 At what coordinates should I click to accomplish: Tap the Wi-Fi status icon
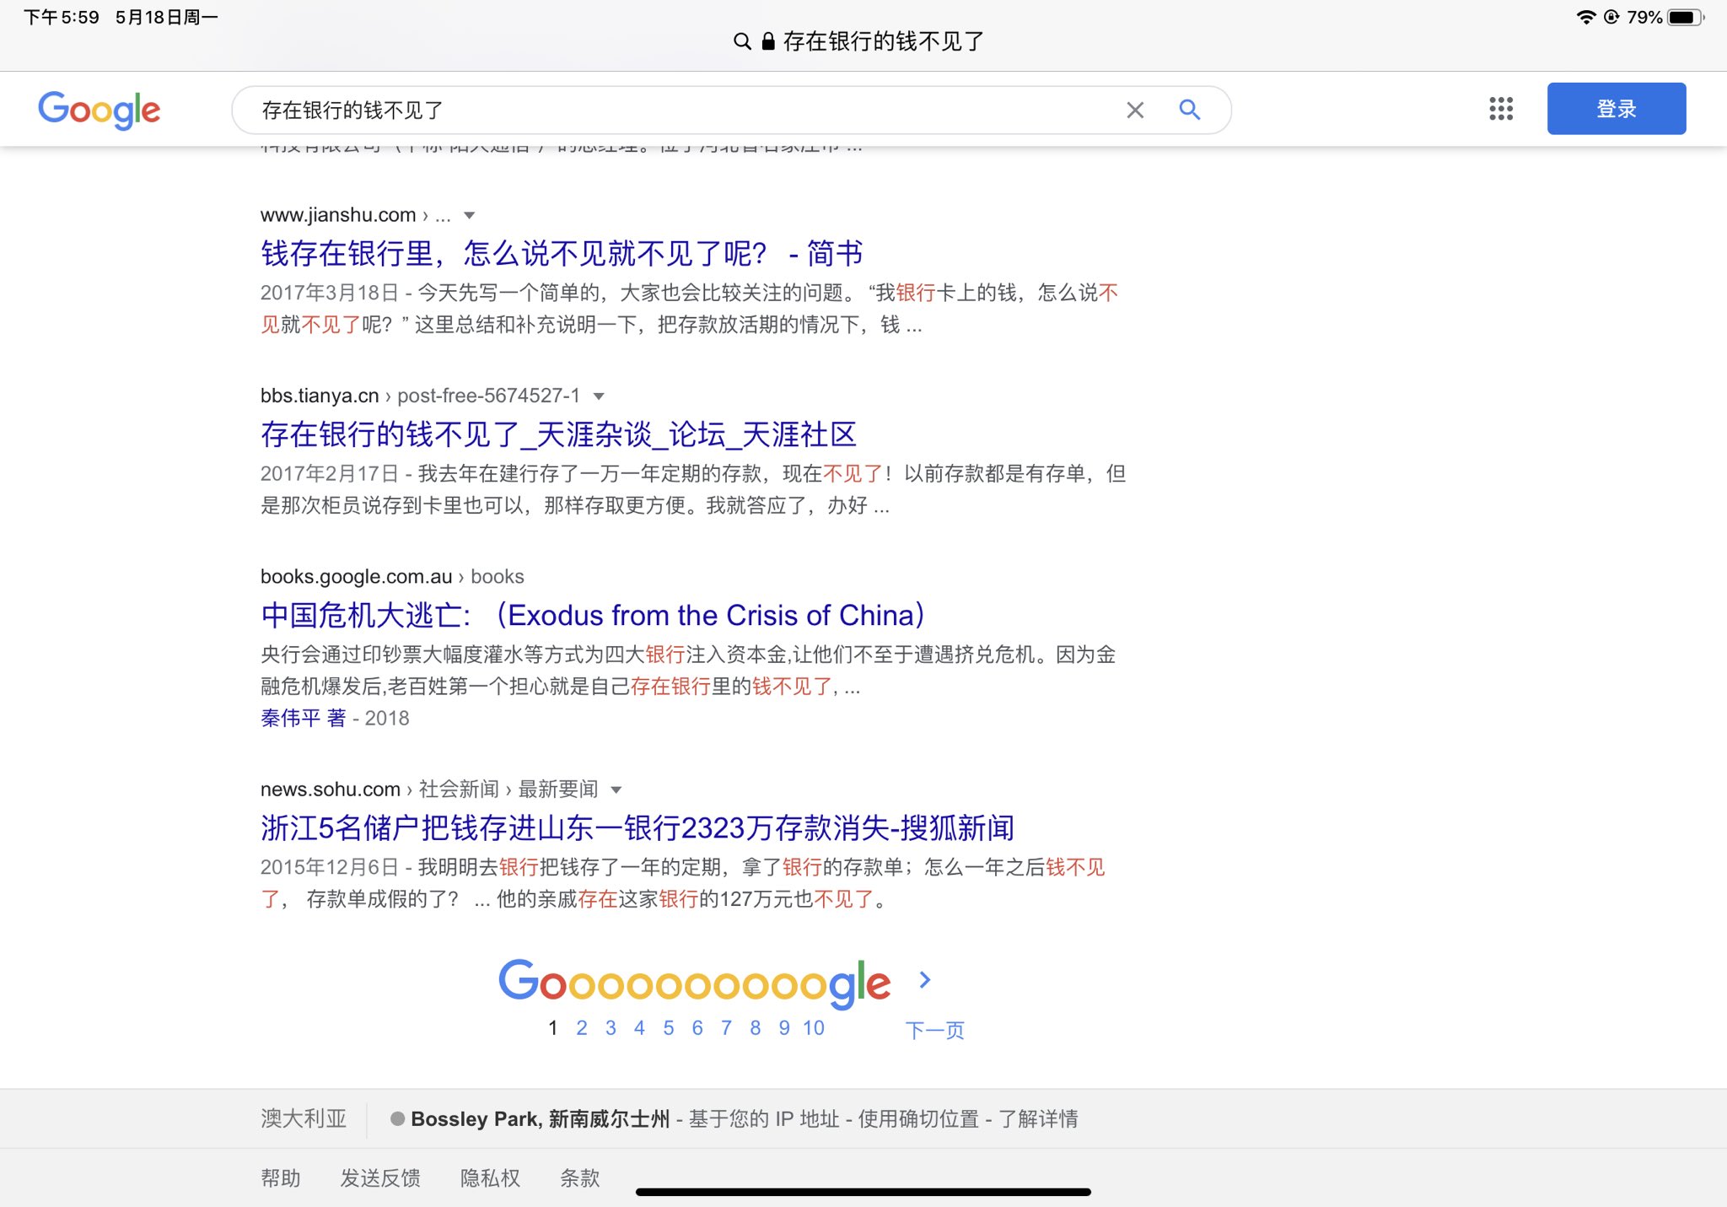(x=1586, y=17)
